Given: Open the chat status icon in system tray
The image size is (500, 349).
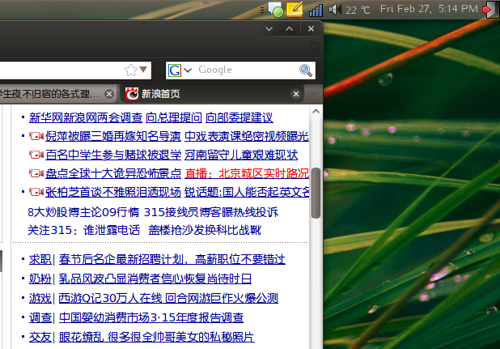Looking at the screenshot, I should tap(275, 10).
